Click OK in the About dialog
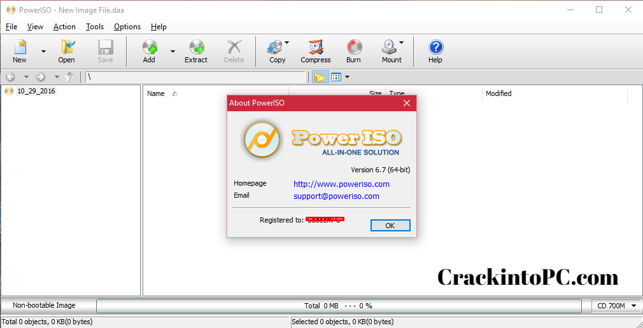The height and width of the screenshot is (328, 643). (390, 225)
